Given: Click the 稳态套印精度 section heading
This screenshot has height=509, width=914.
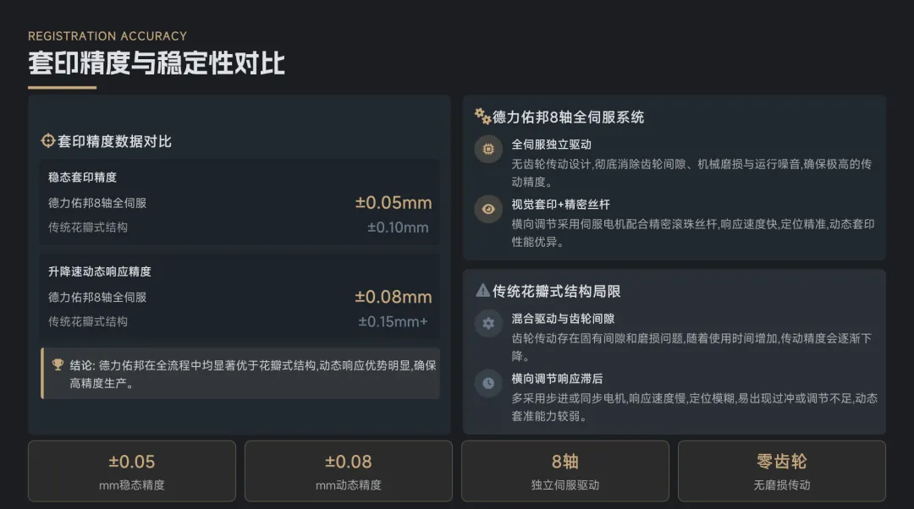Looking at the screenshot, I should coord(82,178).
